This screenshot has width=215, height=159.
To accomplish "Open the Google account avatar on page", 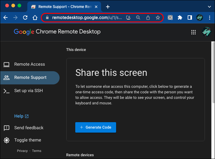I will [x=207, y=32].
